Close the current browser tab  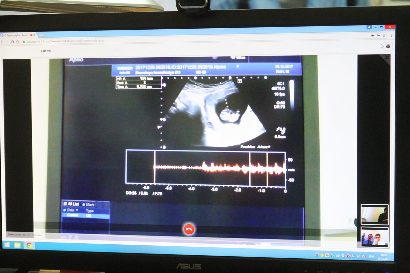pos(34,35)
